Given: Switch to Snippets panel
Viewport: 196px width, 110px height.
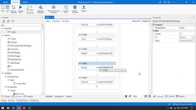Looking at the screenshot, I should tap(28, 97).
